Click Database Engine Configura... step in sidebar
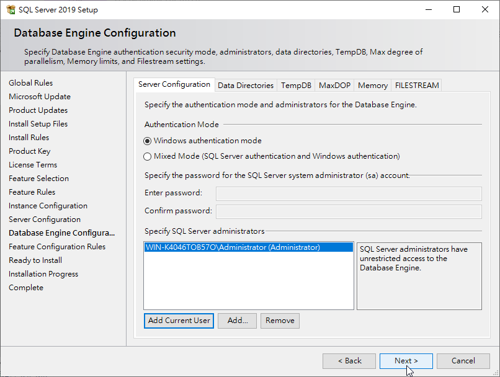This screenshot has height=377, width=500. 62,233
